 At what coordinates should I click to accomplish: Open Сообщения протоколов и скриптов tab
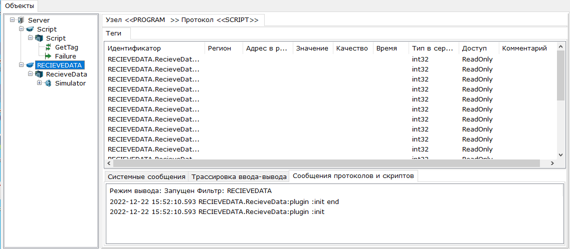tap(353, 176)
